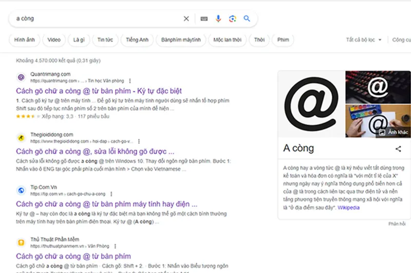Click the Ảnh khác more images button
The height and width of the screenshot is (273, 411).
pos(394,132)
